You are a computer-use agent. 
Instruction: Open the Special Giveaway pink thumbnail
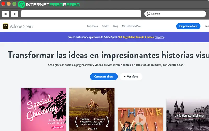[x=43, y=110]
